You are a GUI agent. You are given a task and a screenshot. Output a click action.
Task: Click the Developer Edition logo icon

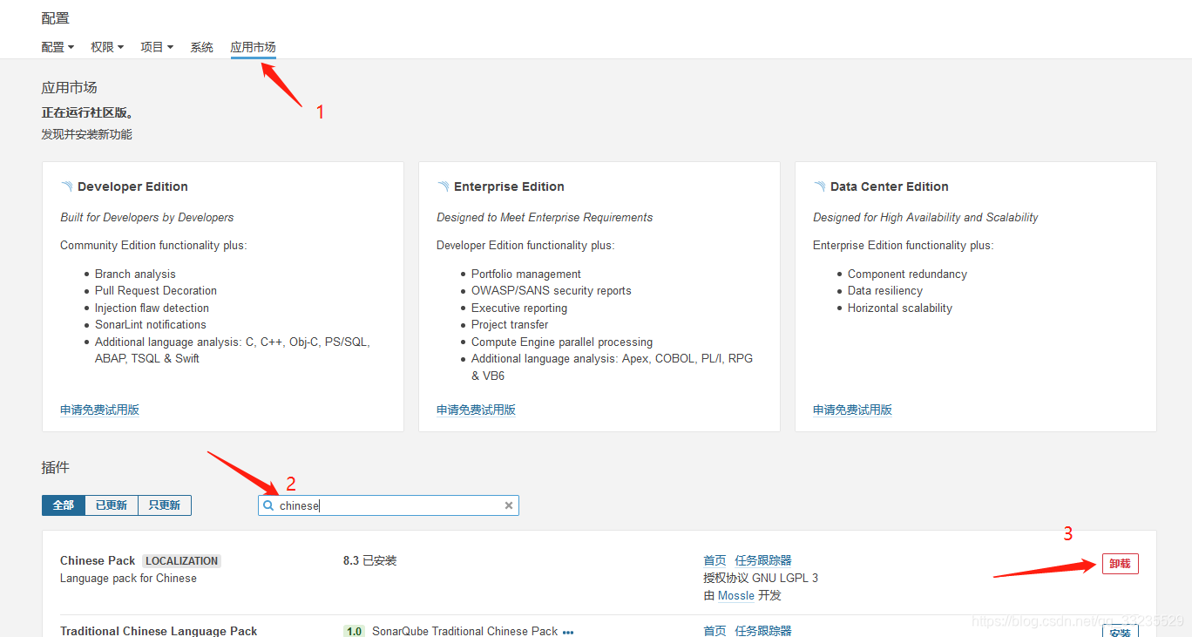tap(67, 186)
